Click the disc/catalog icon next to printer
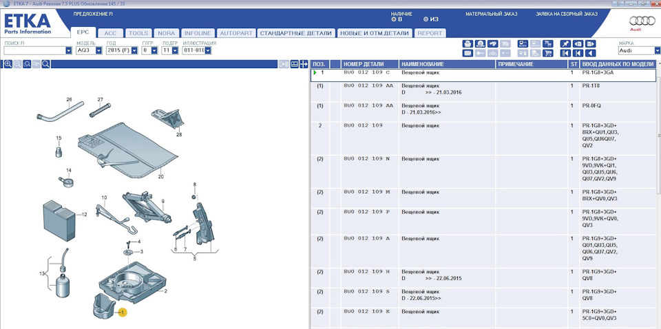Image resolution: width=661 pixels, height=329 pixels. [480, 43]
